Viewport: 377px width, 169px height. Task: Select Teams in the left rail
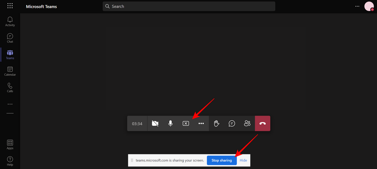[x=10, y=55]
